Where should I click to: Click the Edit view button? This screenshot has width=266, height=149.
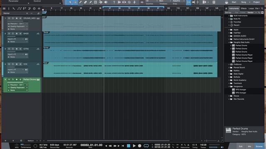pyautogui.click(x=241, y=146)
